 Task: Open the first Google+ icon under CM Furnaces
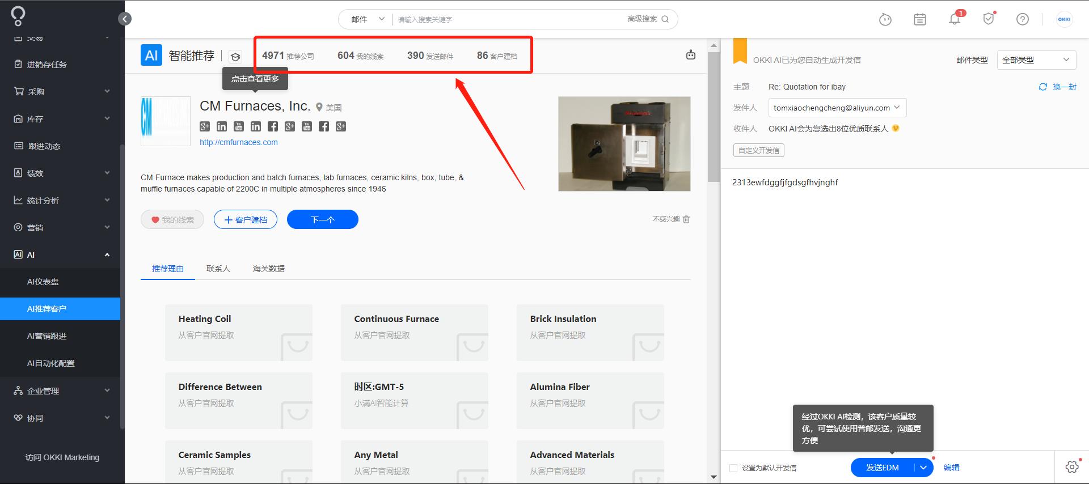click(205, 126)
